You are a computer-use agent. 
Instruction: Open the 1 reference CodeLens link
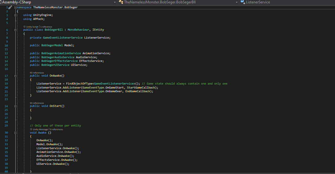pos(46,27)
